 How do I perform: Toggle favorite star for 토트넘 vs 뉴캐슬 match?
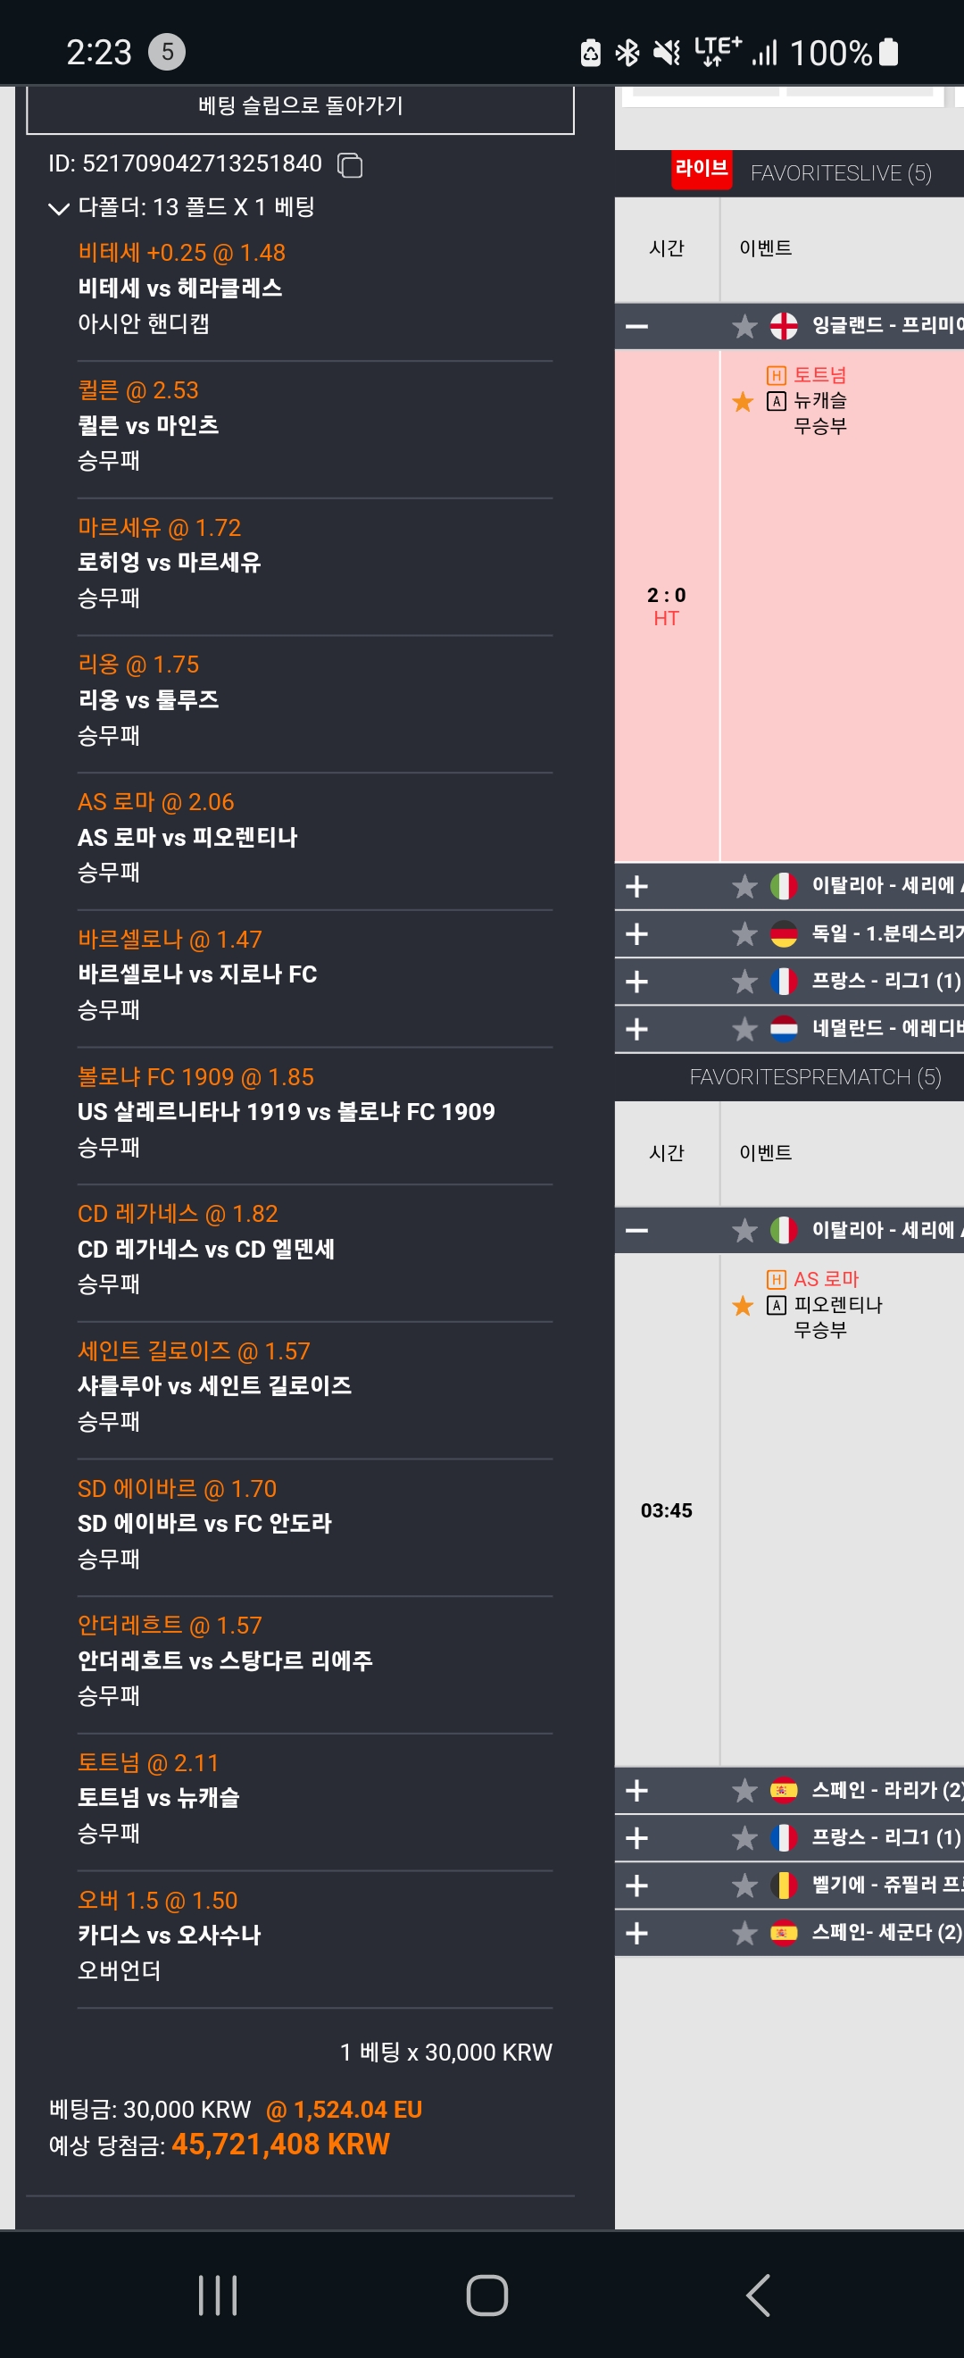click(x=743, y=402)
